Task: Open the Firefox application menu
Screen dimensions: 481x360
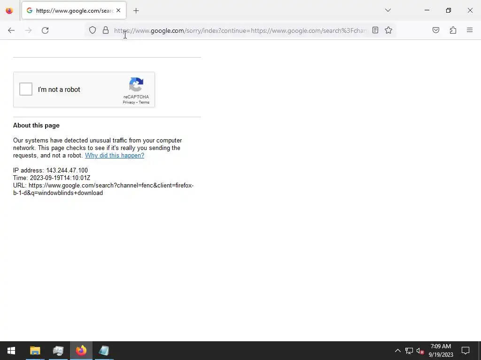Action: 470,30
